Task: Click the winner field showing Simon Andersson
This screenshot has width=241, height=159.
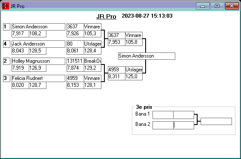Action: pos(146,56)
